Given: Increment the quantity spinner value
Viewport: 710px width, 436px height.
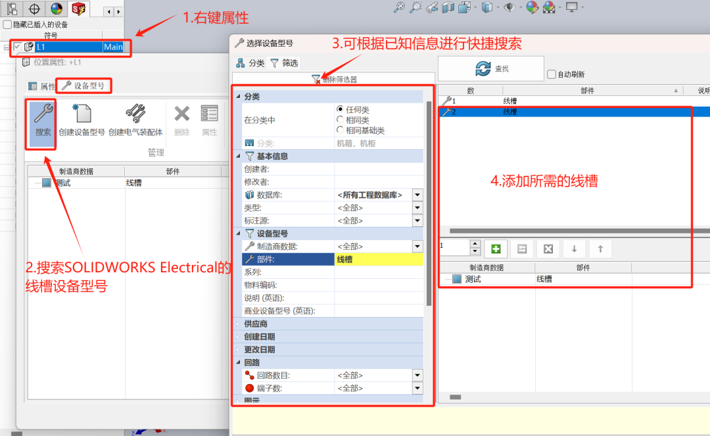Looking at the screenshot, I should pyautogui.click(x=475, y=245).
